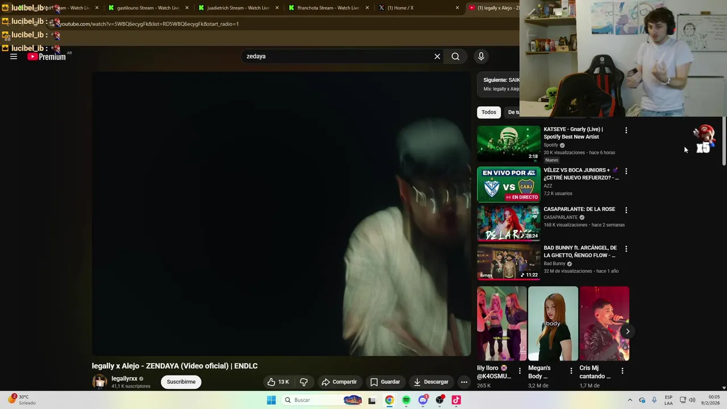Screen dimensions: 727x409
Task: Download the video via Descargar
Action: click(431, 382)
